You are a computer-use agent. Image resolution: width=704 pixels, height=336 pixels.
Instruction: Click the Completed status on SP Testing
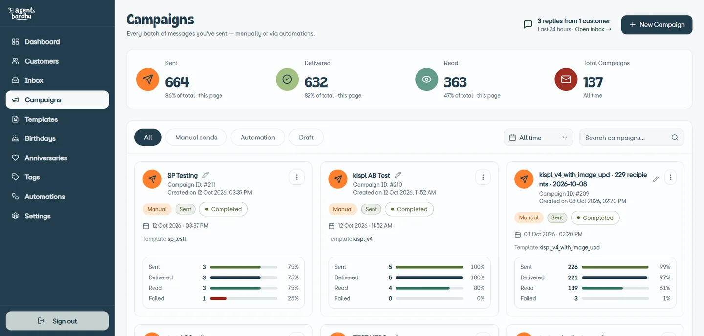pos(223,209)
